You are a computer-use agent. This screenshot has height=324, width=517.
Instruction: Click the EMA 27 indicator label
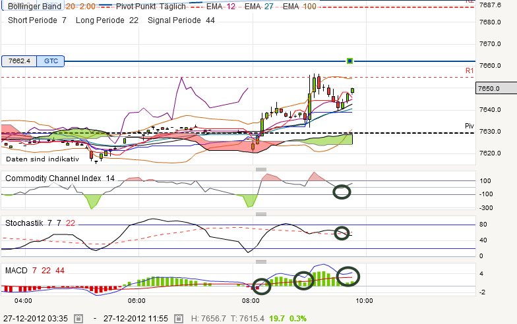(258, 7)
